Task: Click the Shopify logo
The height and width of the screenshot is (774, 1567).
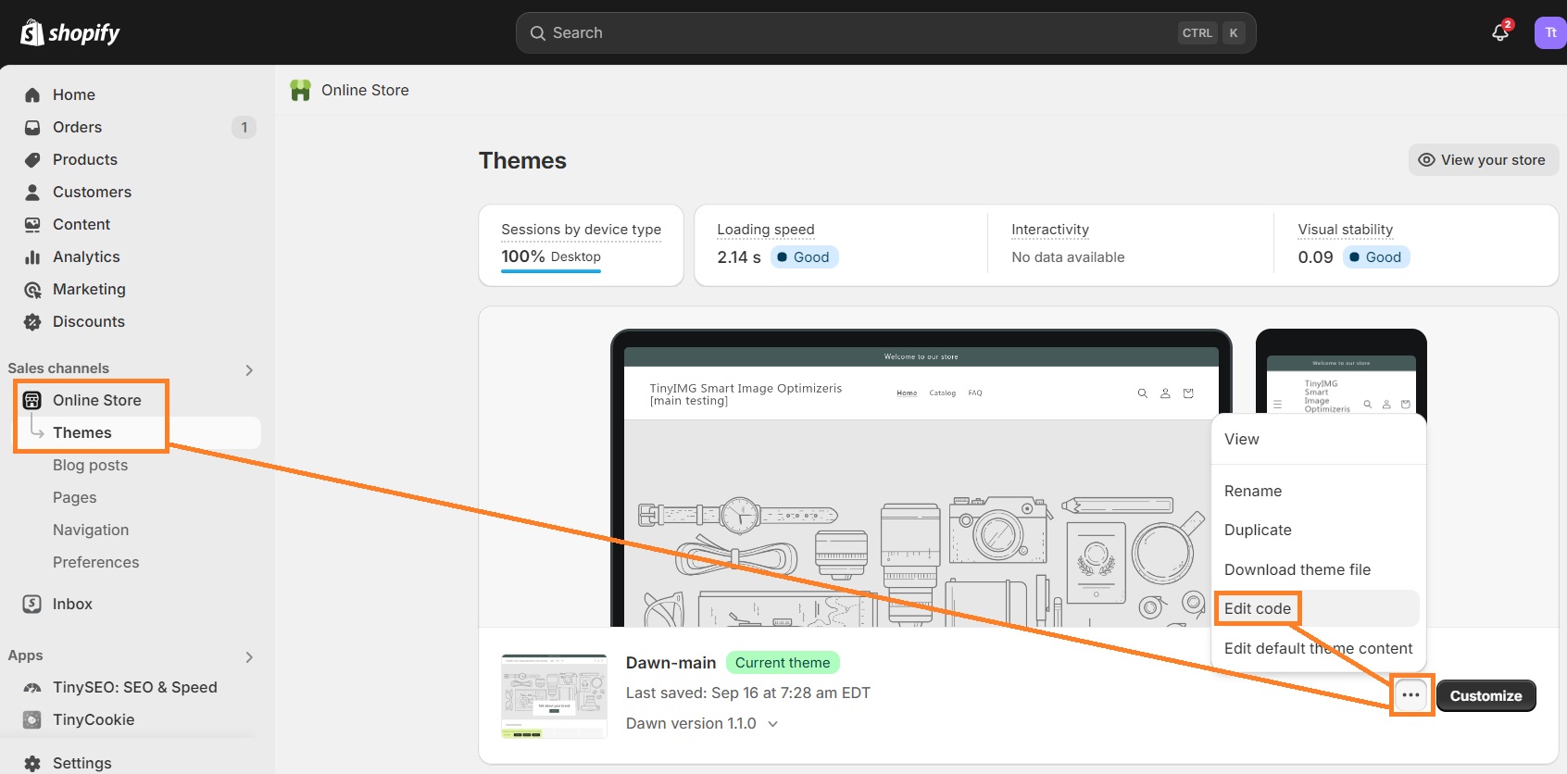Action: [70, 32]
